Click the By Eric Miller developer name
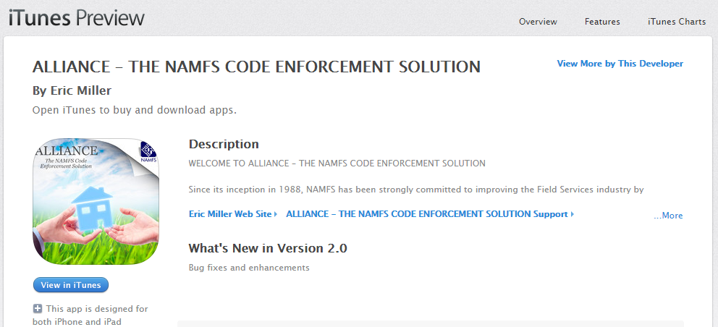 72,90
